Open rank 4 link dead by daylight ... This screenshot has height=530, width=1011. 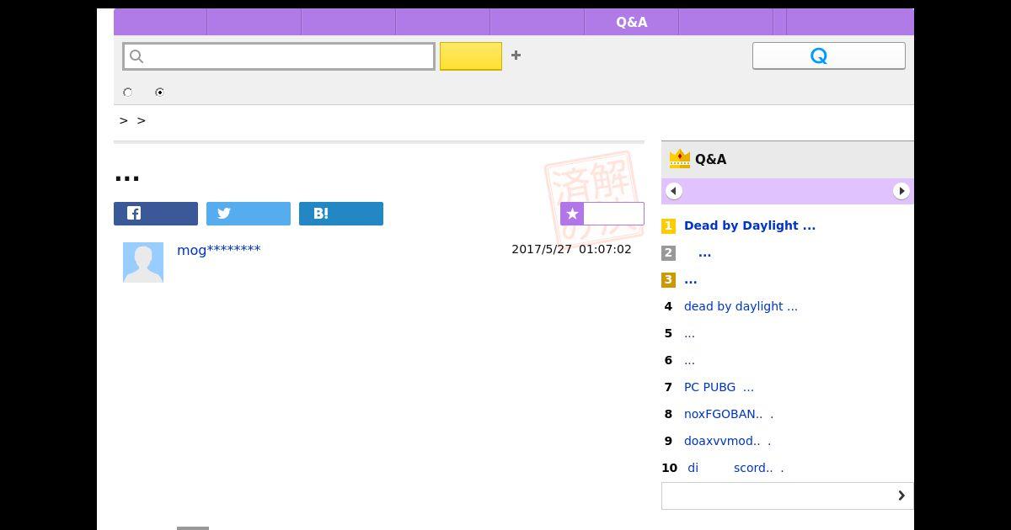[x=741, y=306]
